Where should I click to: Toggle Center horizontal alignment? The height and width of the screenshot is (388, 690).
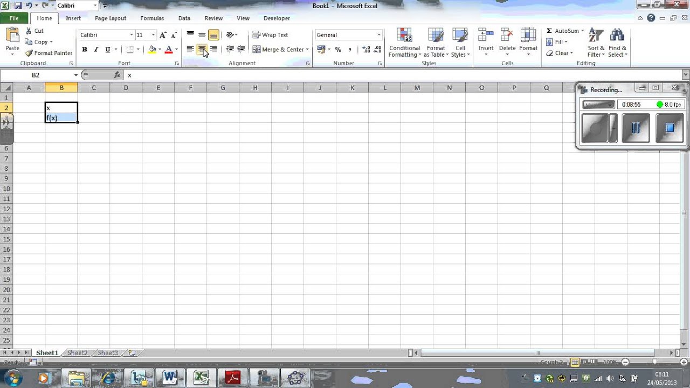click(x=202, y=50)
